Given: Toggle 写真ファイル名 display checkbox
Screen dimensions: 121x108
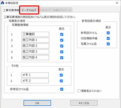Looking at the screenshot, I should click(x=108, y=44).
